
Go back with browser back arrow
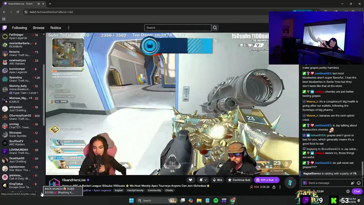tap(4, 12)
